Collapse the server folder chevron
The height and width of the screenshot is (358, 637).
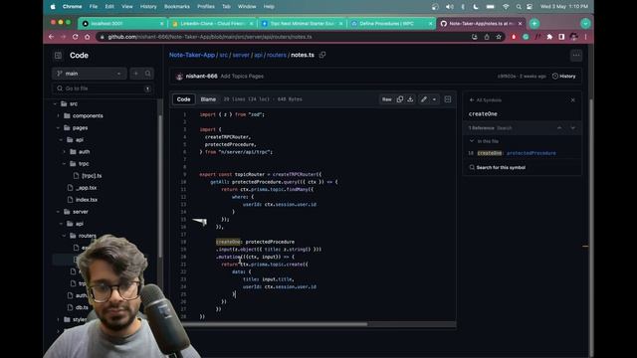tap(58, 212)
